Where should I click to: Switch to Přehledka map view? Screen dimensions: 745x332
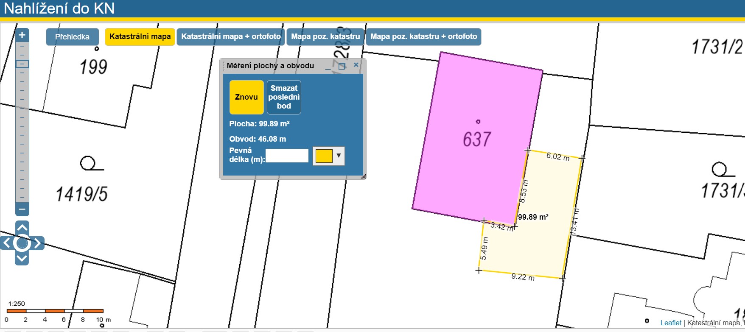[72, 37]
